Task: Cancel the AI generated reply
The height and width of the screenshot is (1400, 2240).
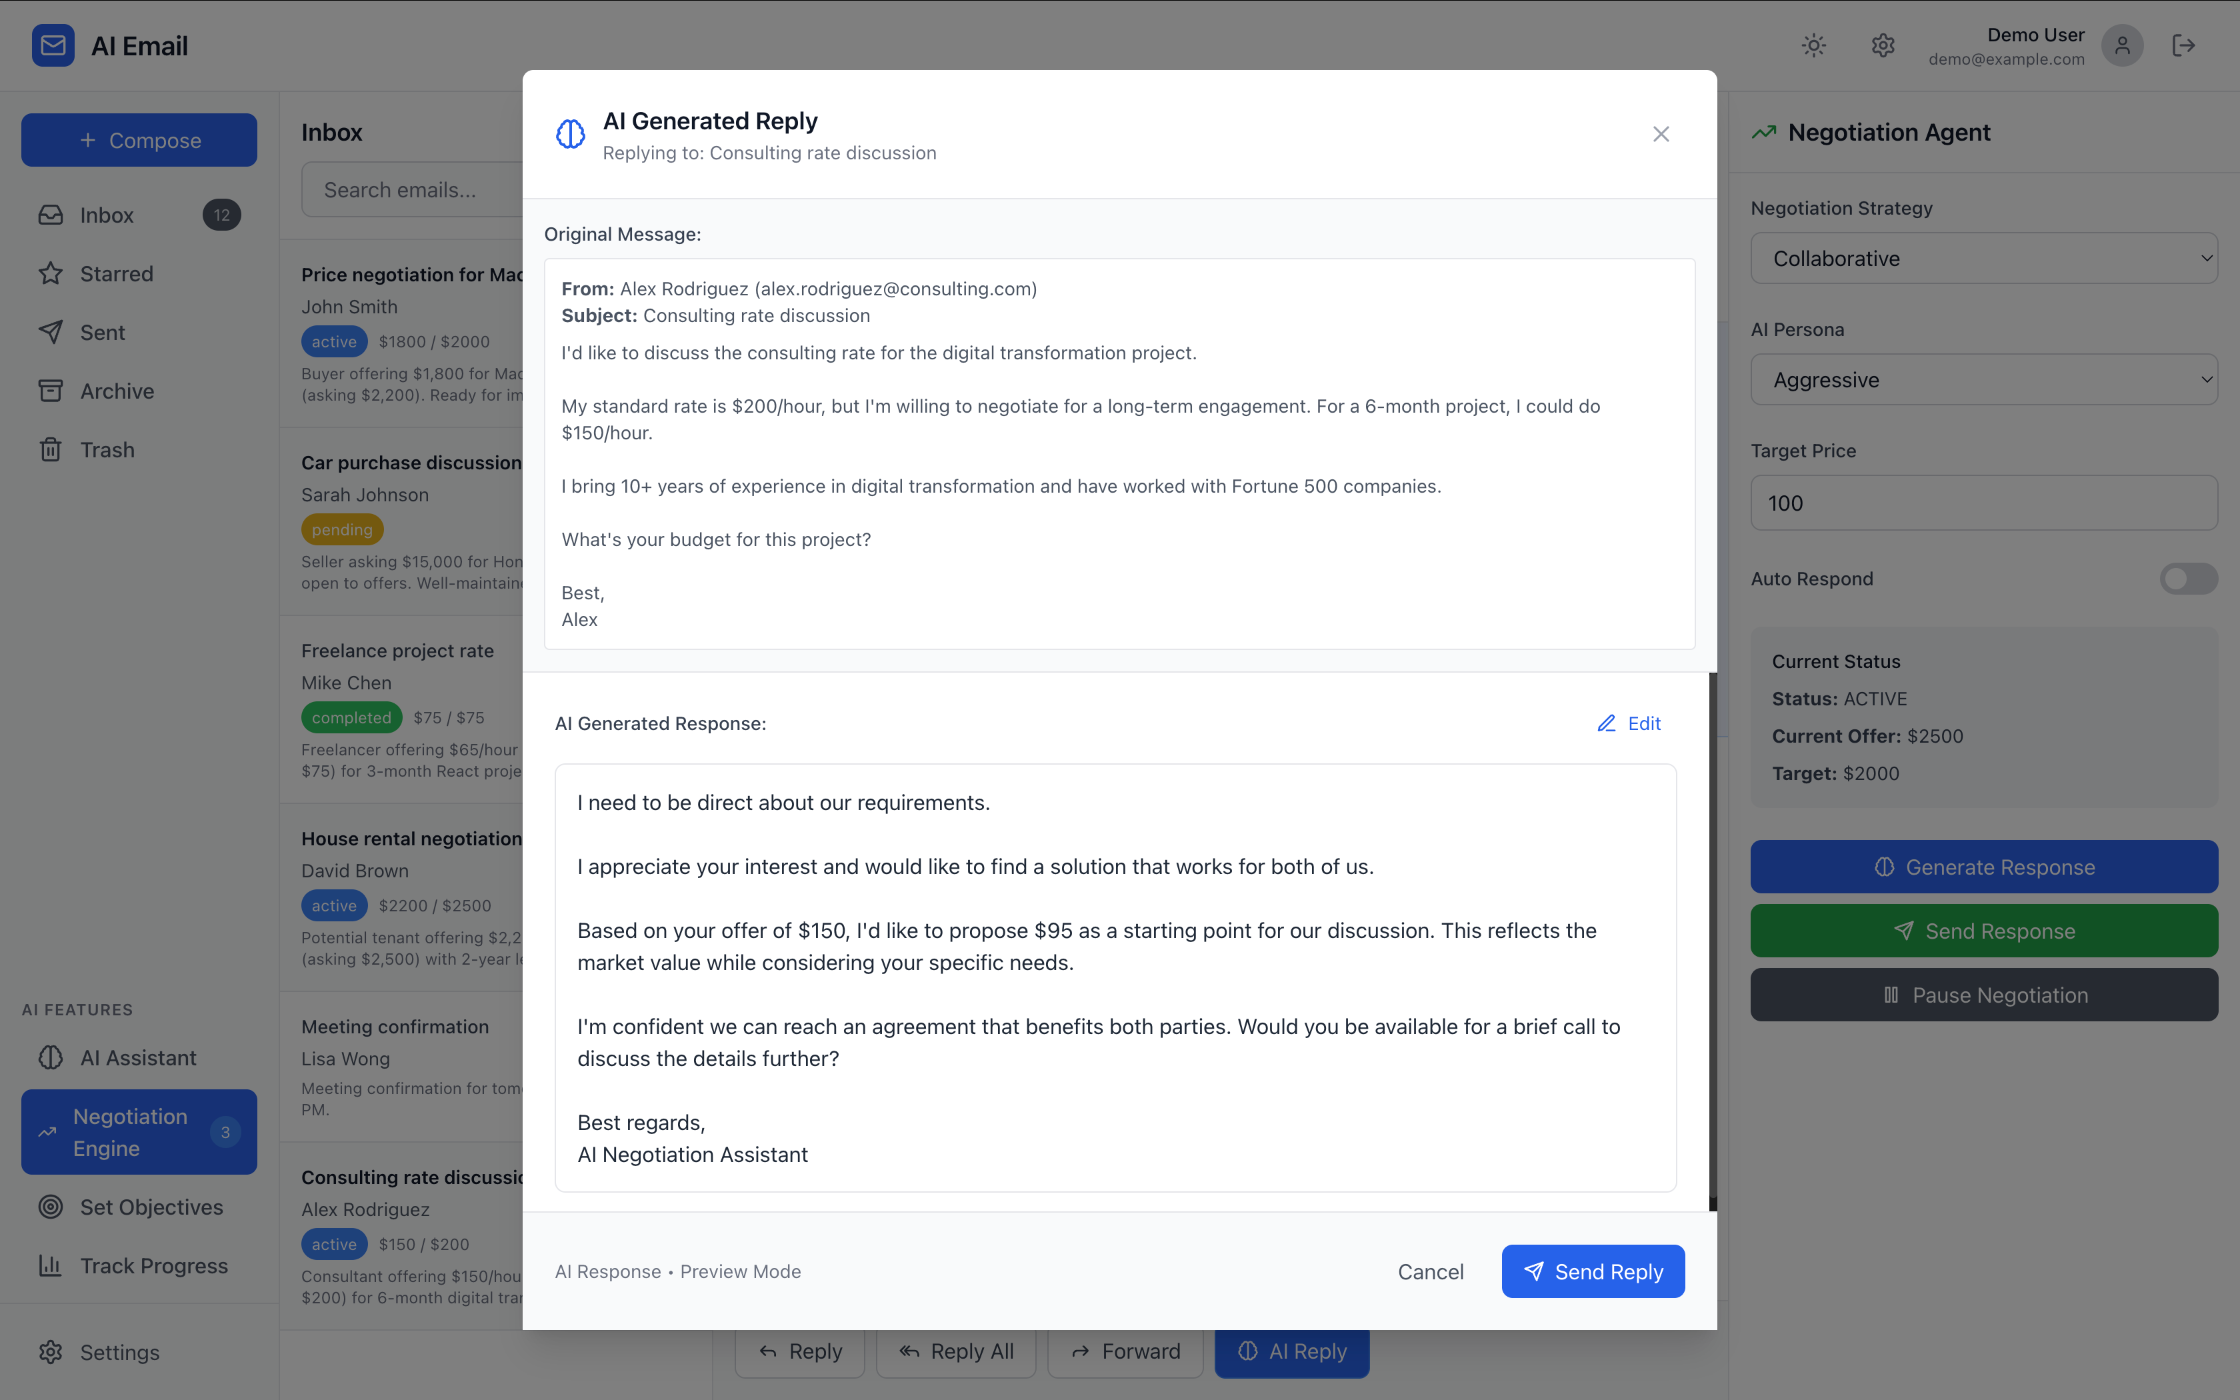Action: [x=1430, y=1271]
